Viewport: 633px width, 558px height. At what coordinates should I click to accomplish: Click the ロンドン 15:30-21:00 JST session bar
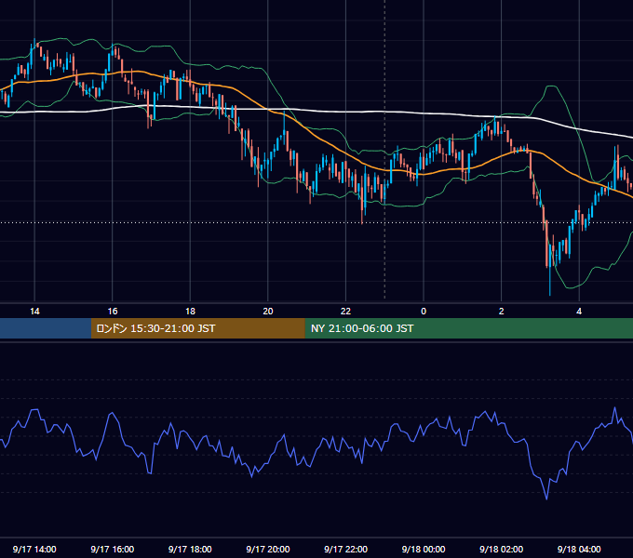pos(197,328)
